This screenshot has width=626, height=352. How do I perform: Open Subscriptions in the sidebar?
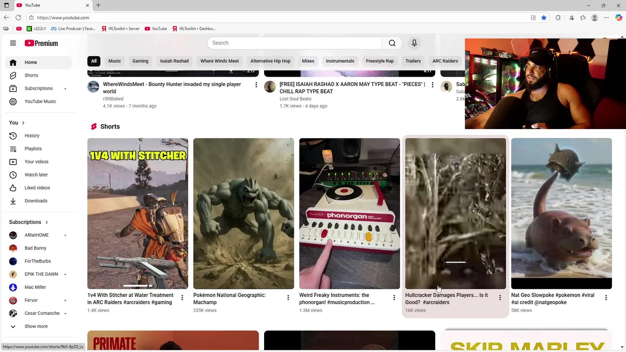[x=39, y=88]
